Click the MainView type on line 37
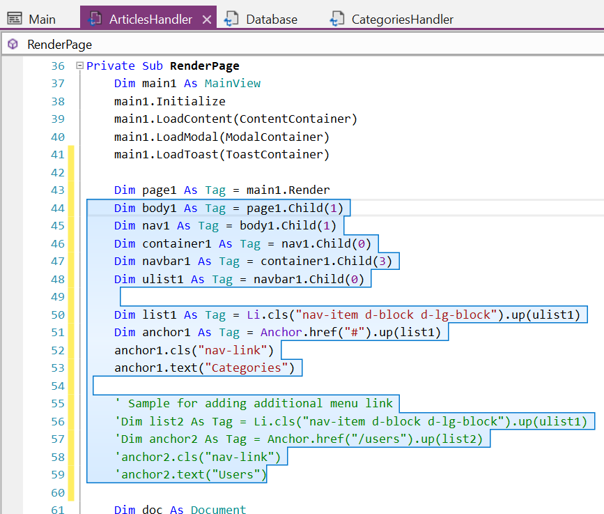 click(232, 84)
